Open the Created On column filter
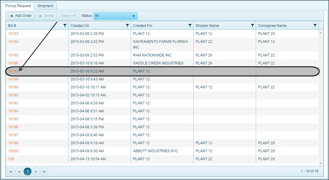The height and width of the screenshot is (180, 329). point(127,26)
